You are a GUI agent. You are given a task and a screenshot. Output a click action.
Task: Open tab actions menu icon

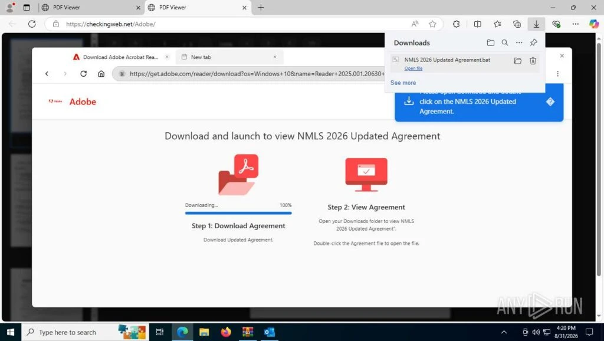(x=27, y=7)
